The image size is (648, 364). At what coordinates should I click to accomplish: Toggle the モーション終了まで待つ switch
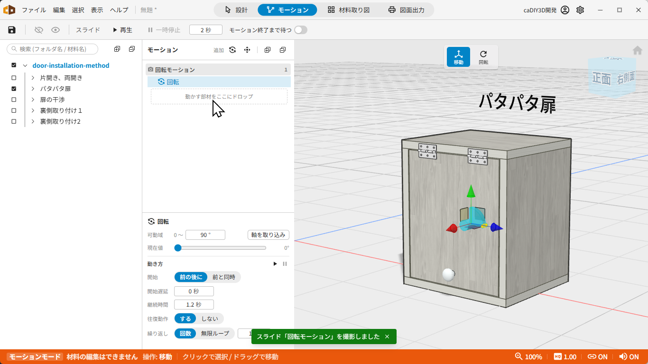[x=301, y=30]
